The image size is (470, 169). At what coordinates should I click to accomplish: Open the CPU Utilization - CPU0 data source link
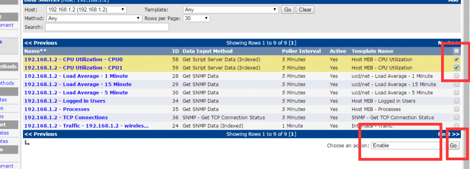click(73, 60)
